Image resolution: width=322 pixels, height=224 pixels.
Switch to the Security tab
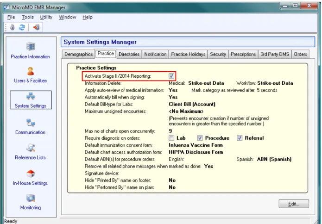pos(218,54)
